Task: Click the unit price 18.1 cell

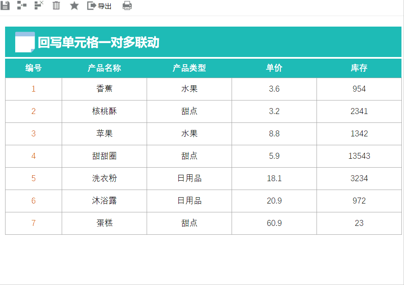Action: 274,179
